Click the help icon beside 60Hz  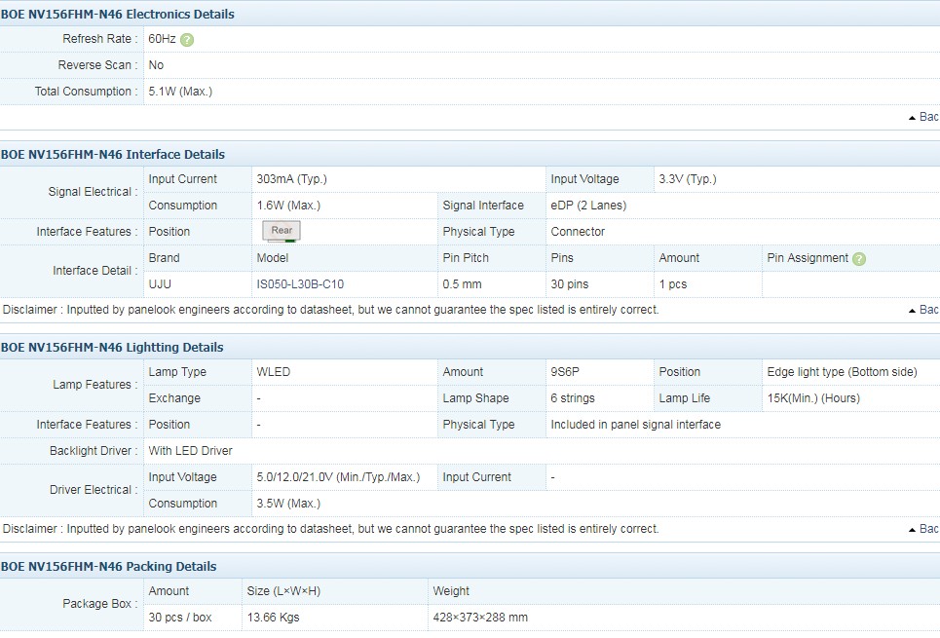[187, 40]
